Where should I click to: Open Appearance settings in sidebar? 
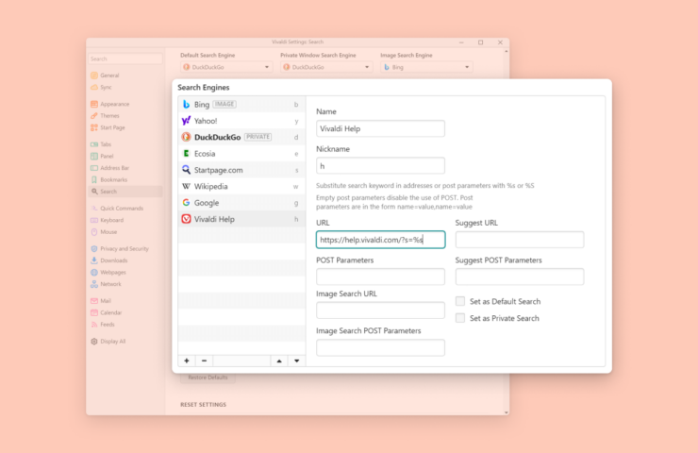click(125, 104)
